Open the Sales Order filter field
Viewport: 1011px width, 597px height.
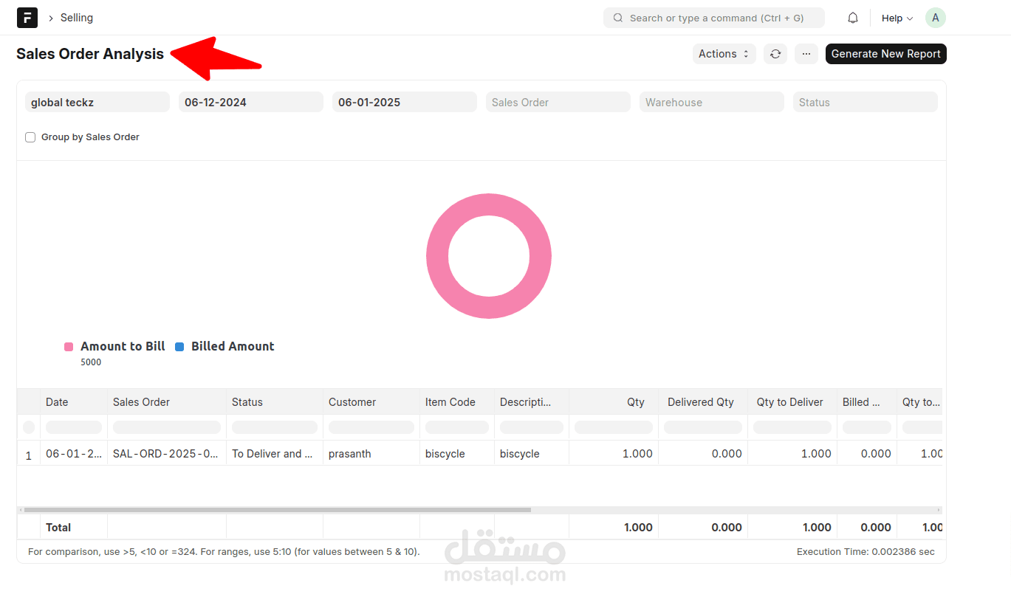558,103
